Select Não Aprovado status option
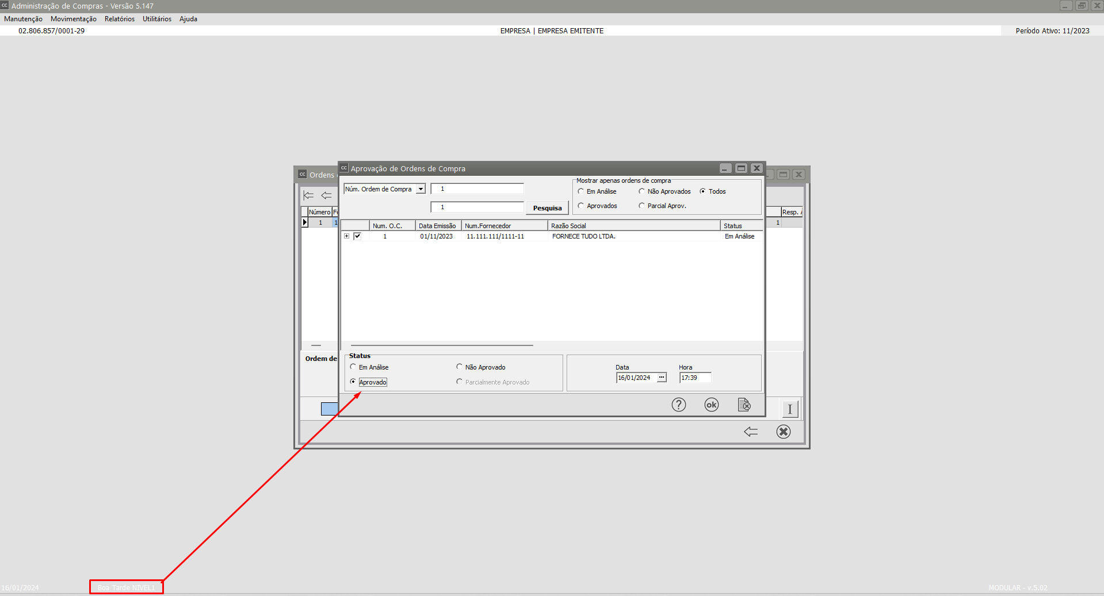1104x596 pixels. pos(460,367)
